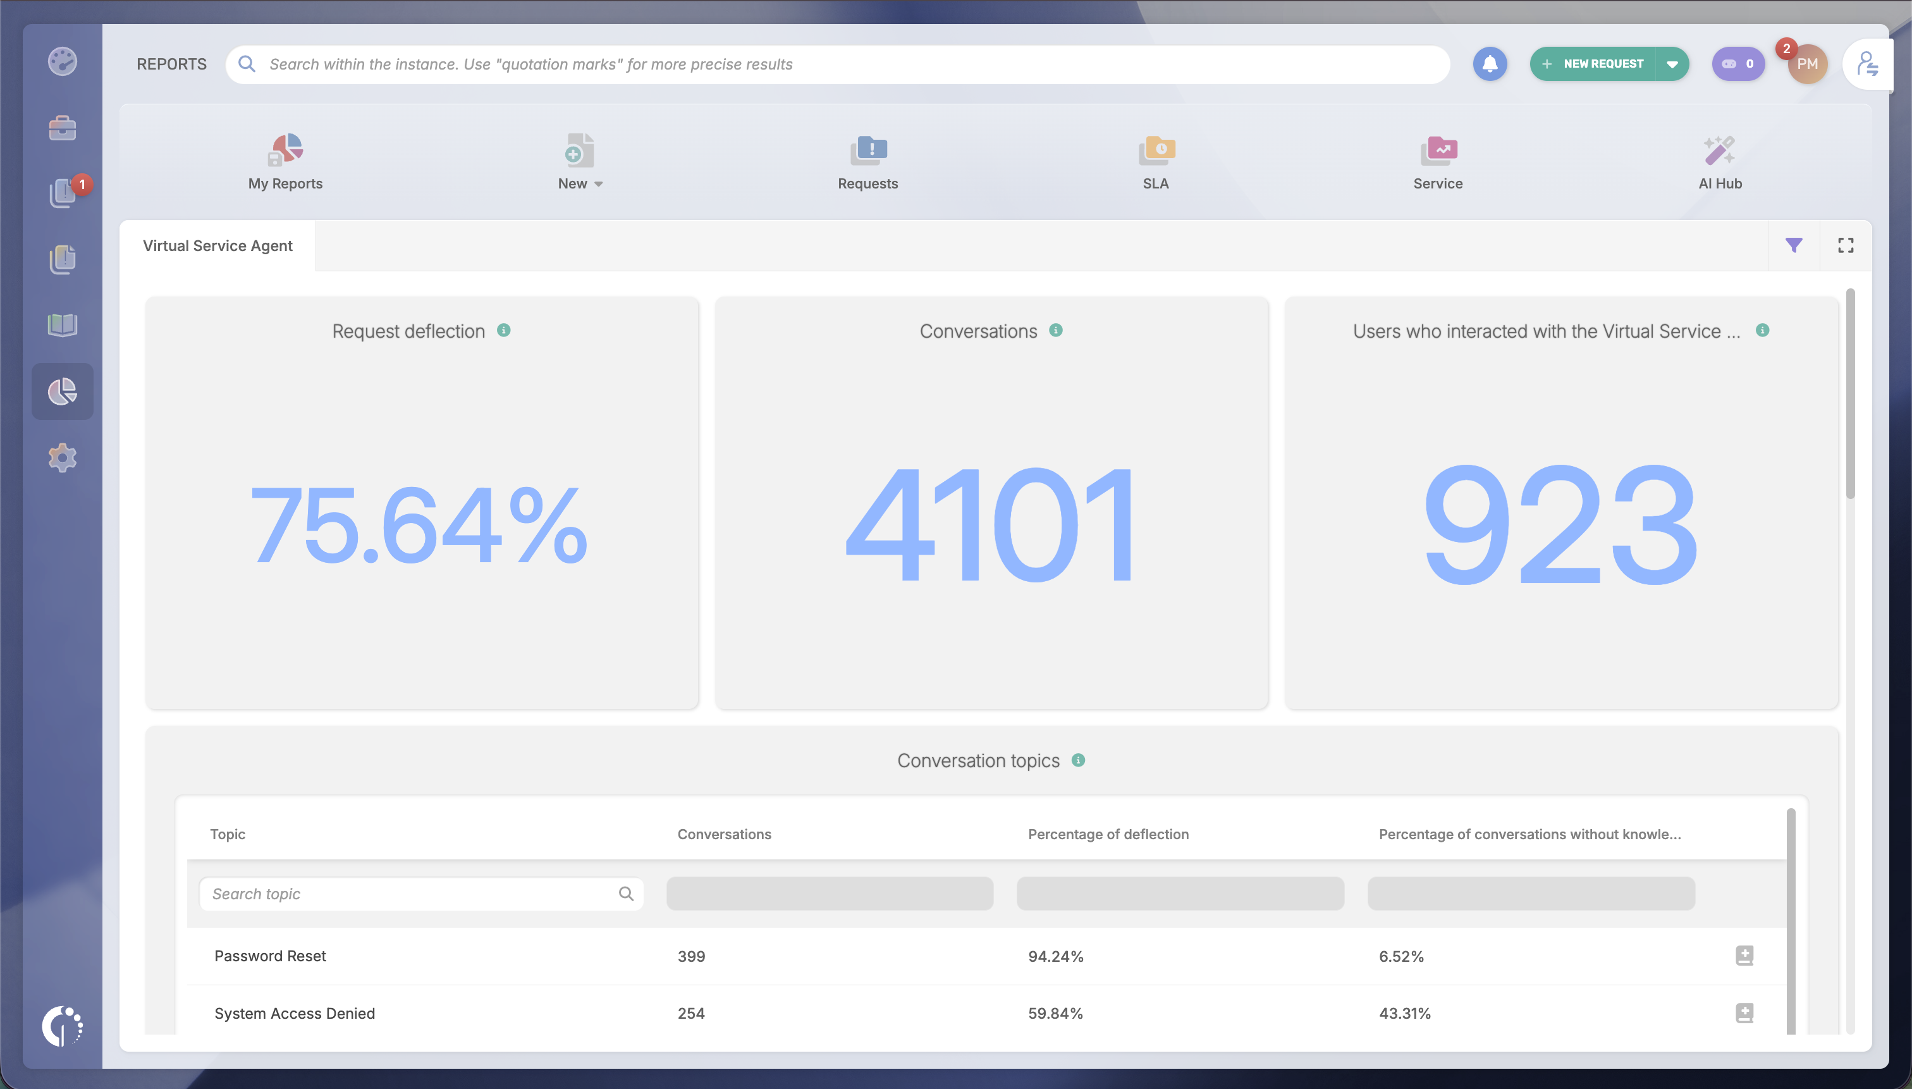
Task: Select the Virtual Service Agent tab
Action: click(x=218, y=245)
